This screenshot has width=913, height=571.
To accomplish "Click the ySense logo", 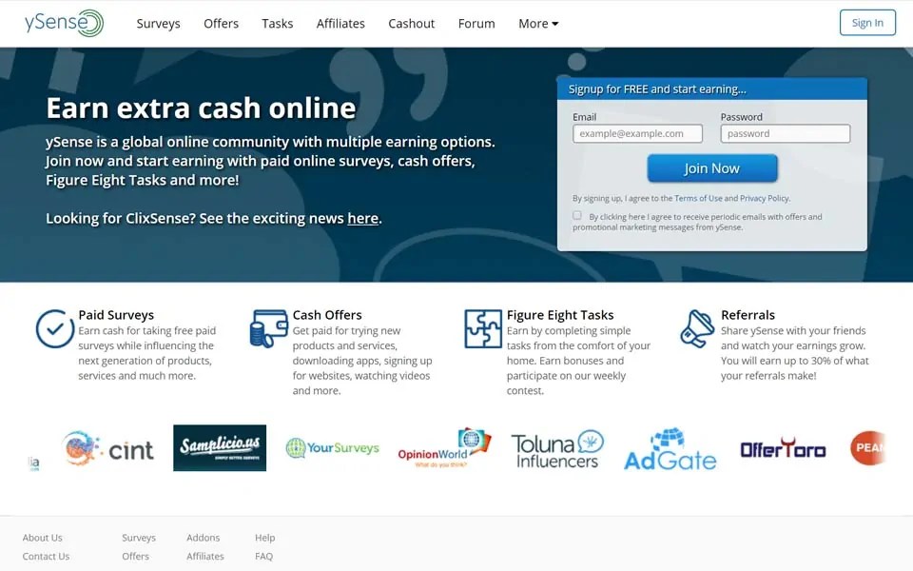I will pyautogui.click(x=63, y=22).
